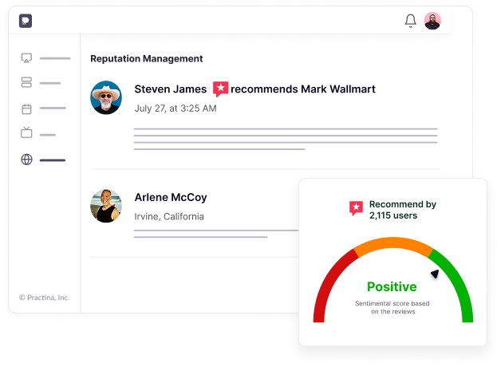Click the orange segment of sentiment gauge

click(x=393, y=243)
